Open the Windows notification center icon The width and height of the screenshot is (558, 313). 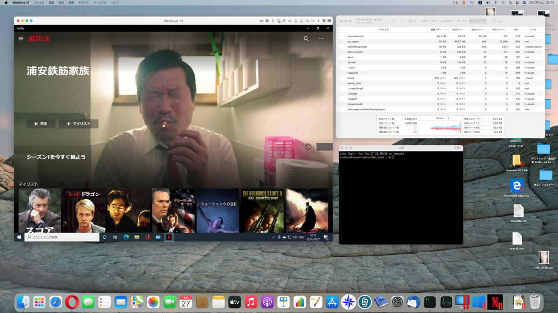[326, 237]
